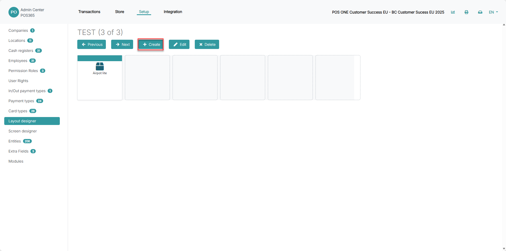Click the Edit button
506x251 pixels.
coord(179,44)
